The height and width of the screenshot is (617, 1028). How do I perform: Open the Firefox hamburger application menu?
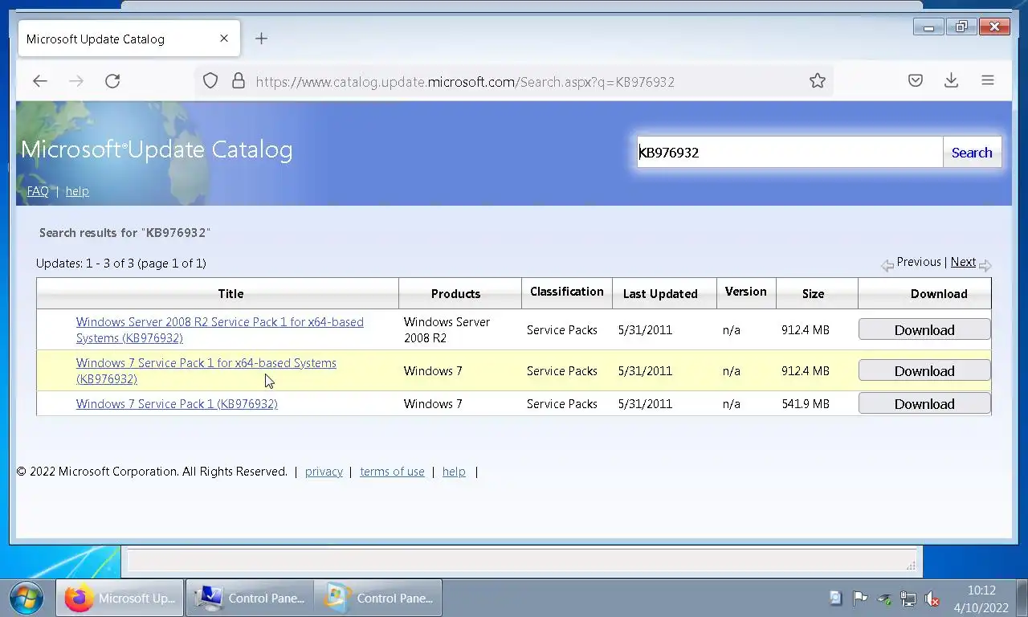[988, 81]
